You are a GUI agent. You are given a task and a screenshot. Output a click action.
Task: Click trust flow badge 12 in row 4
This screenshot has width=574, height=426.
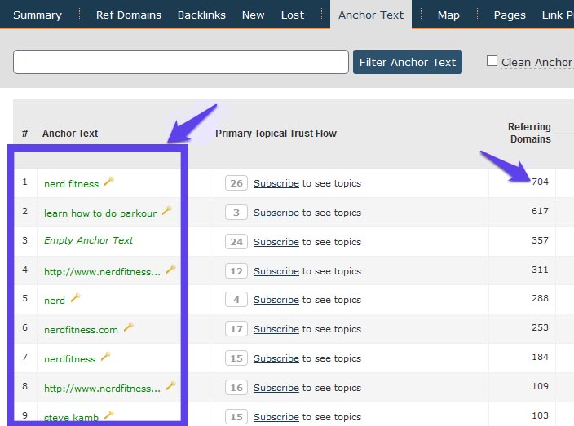coord(236,271)
